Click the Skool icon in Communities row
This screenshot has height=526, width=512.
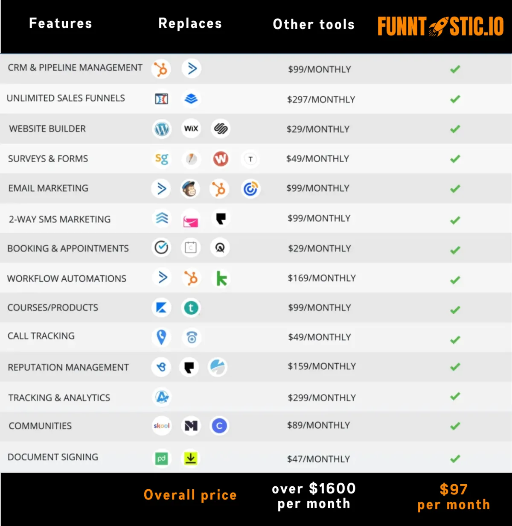162,426
